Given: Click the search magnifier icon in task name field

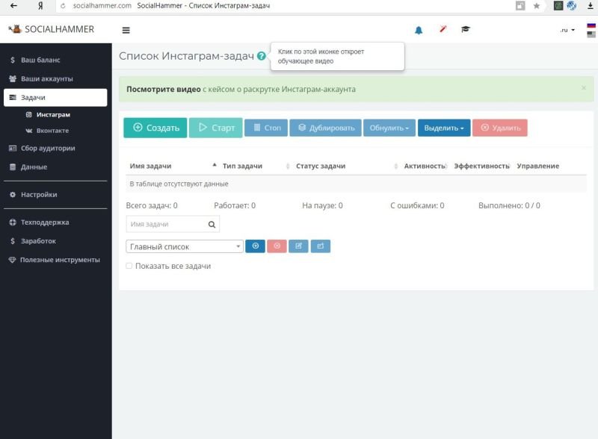Looking at the screenshot, I should tap(212, 224).
